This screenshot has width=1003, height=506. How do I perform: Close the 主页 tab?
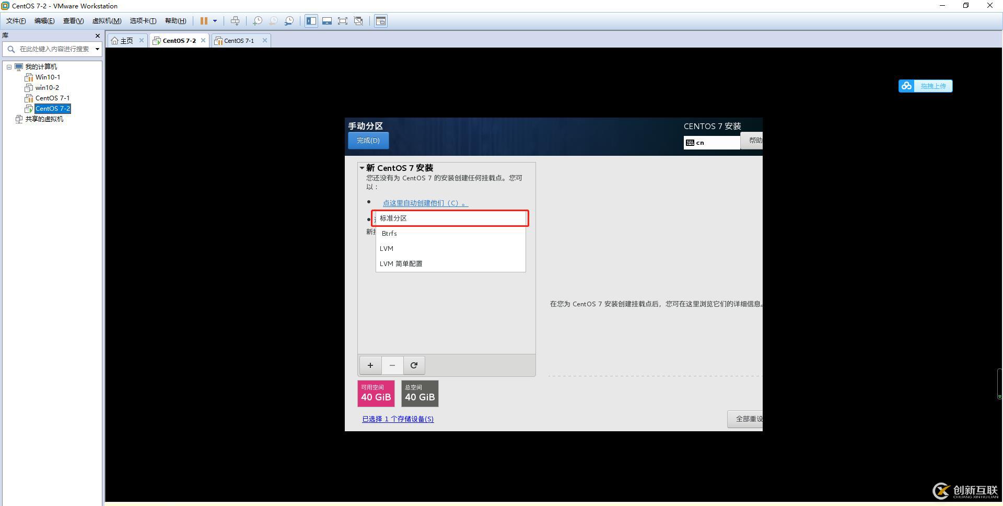[141, 40]
